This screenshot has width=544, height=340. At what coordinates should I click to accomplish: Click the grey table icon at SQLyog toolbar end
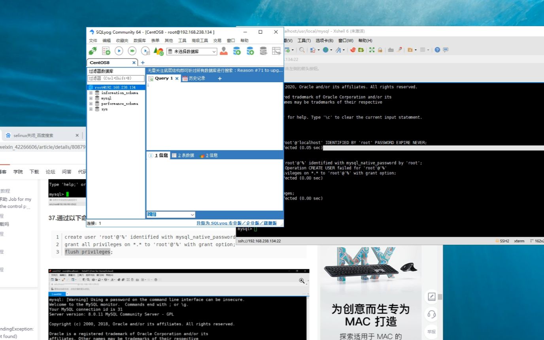tap(276, 51)
